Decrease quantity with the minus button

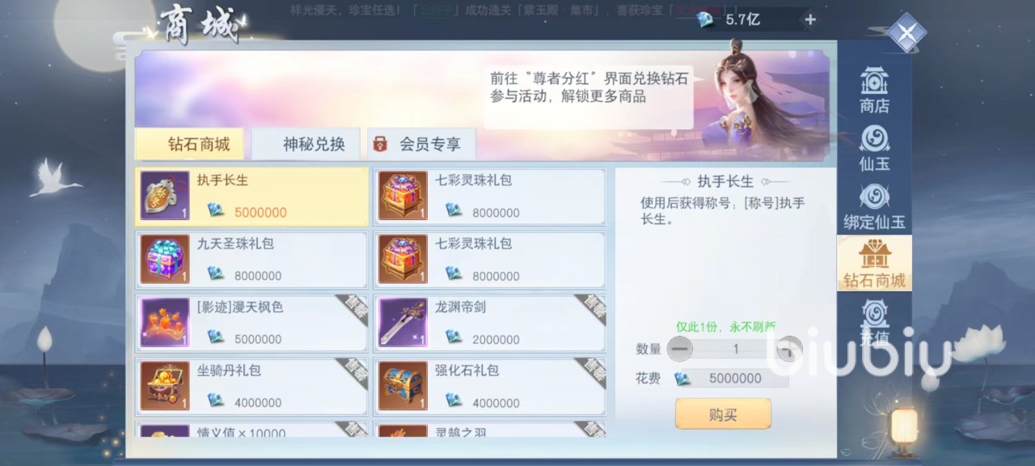(682, 349)
